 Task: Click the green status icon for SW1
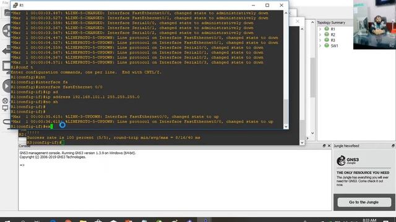[327, 46]
